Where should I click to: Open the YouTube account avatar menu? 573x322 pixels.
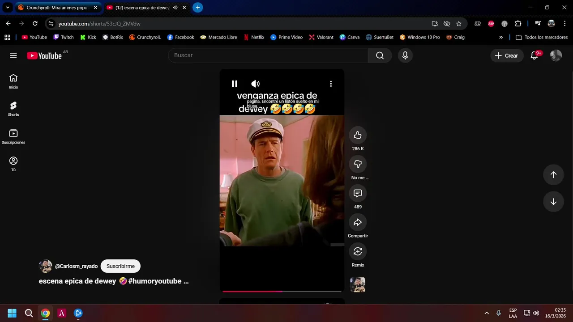click(556, 55)
